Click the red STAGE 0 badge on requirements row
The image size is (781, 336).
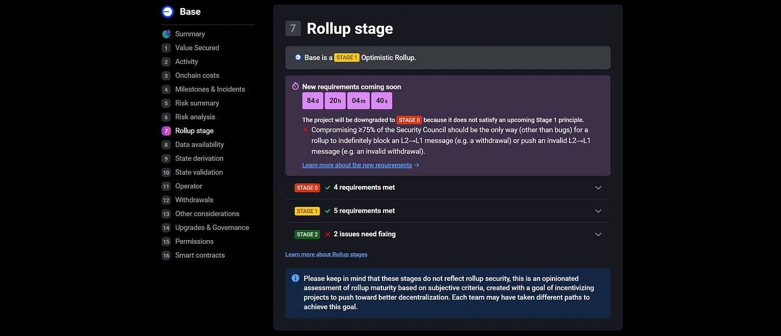[x=307, y=188]
